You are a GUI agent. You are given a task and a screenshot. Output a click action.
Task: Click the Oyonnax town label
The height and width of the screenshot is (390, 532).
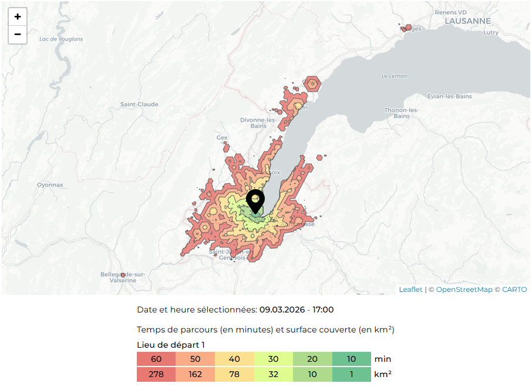click(x=50, y=184)
